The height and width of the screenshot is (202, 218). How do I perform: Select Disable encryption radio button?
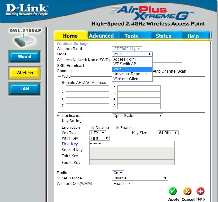point(93,127)
